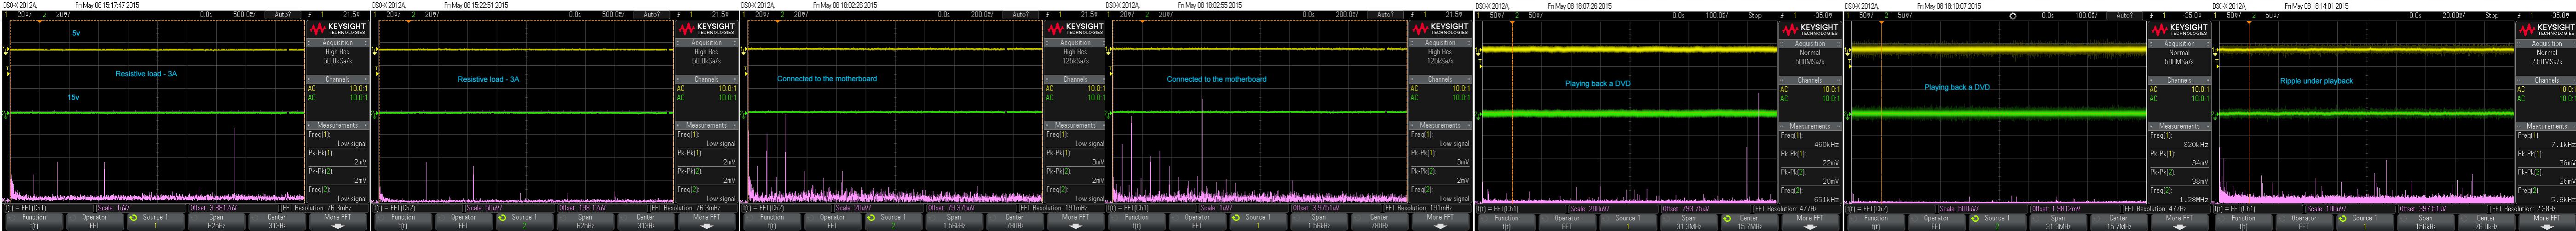Select the Function f(t) softkey in the 08:15:17 capture

pyautogui.click(x=34, y=221)
